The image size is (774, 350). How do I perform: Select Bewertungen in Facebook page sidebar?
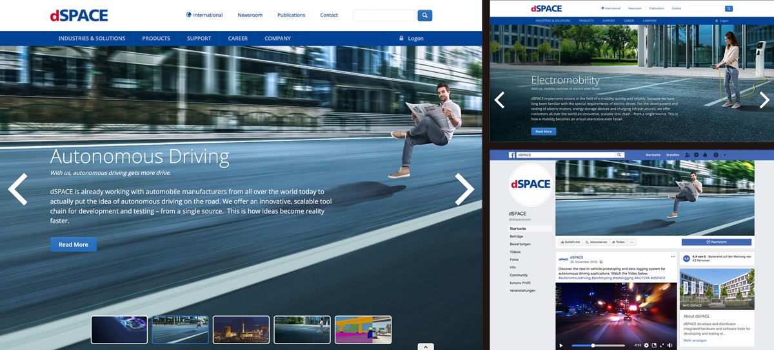[520, 244]
